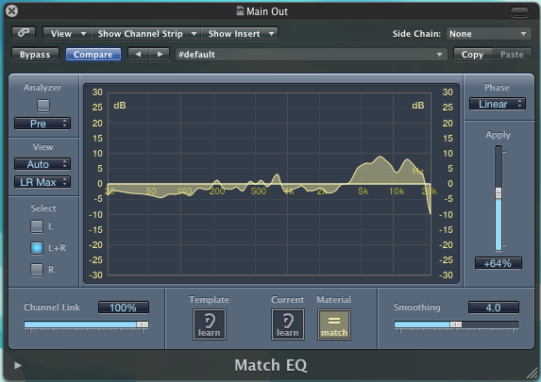Image resolution: width=541 pixels, height=382 pixels.
Task: Click the Smoothing slider handle
Action: coord(456,324)
